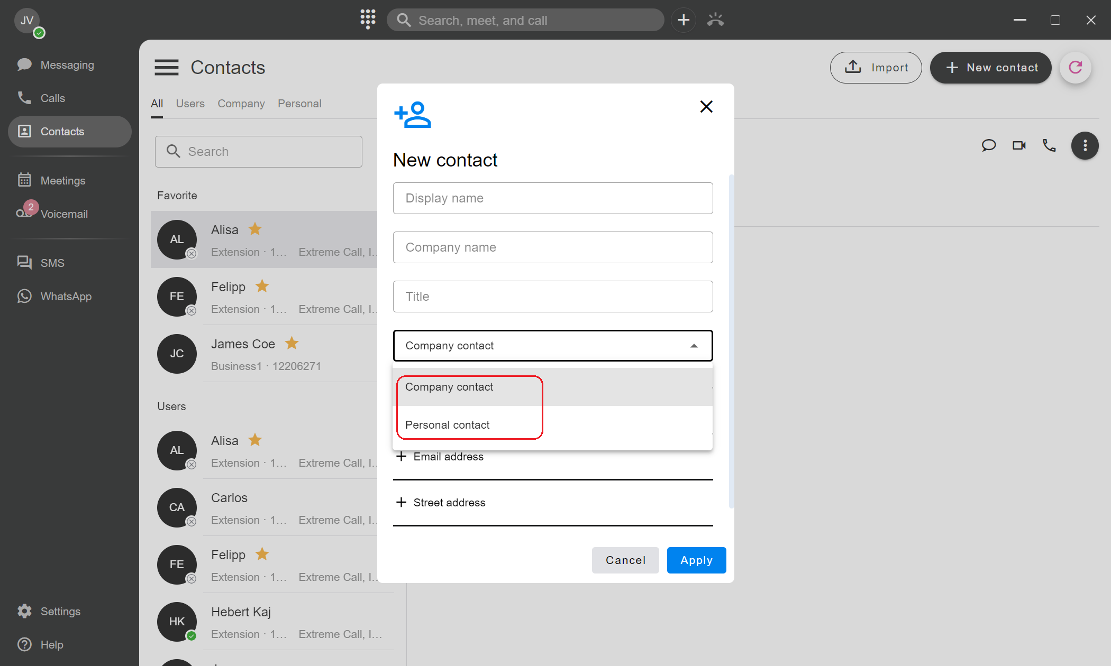Click the chat bubble message icon
Viewport: 1111px width, 666px height.
988,145
